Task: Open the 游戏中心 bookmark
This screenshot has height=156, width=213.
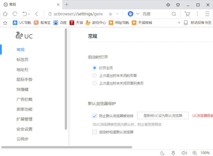Action: pos(96,23)
